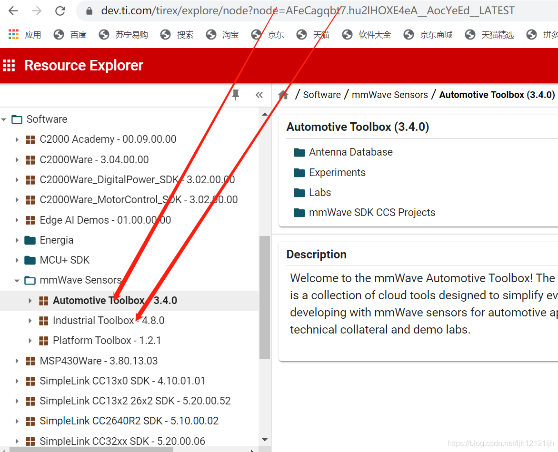Click the tree horizontal scrollbar thumb
558x452 pixels.
(x=91, y=450)
